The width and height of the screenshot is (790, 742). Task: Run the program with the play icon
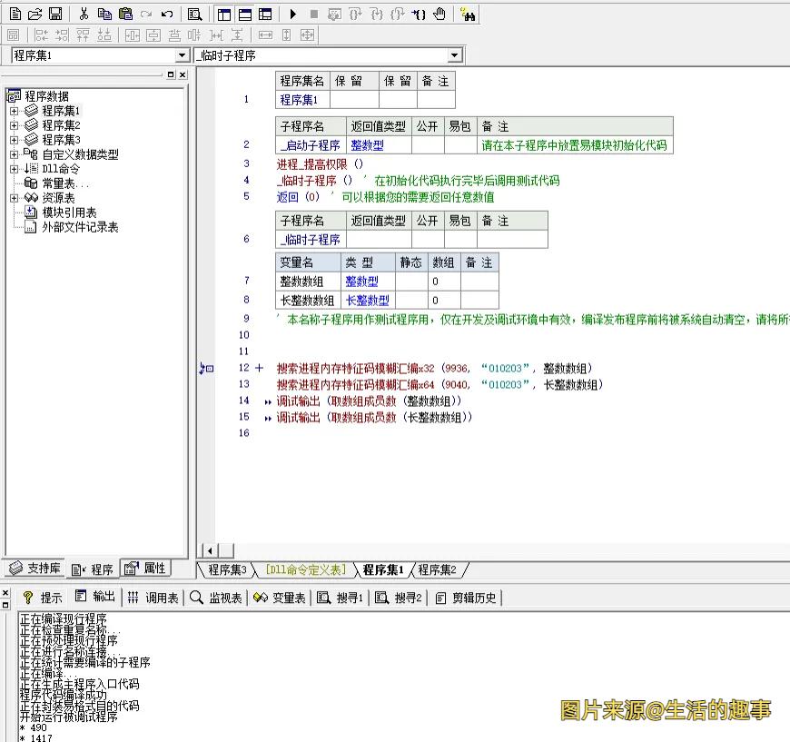coord(292,14)
